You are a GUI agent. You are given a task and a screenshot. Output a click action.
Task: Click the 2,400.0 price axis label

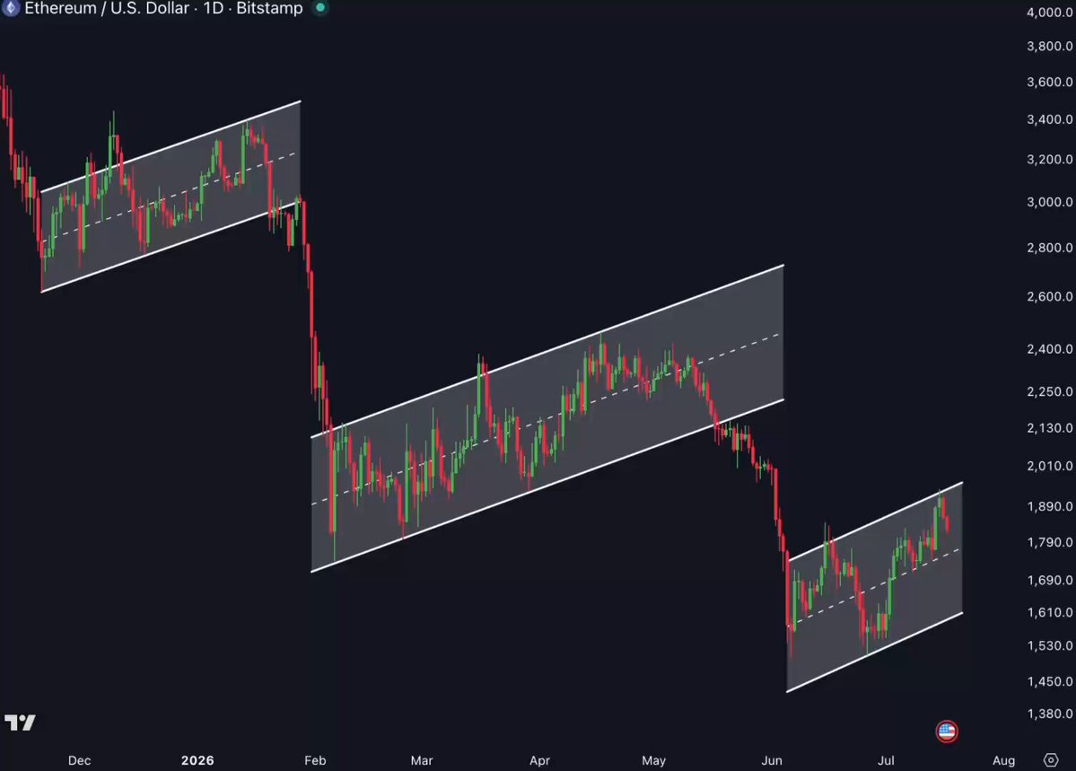click(1049, 349)
